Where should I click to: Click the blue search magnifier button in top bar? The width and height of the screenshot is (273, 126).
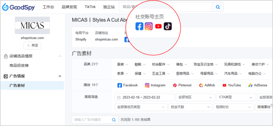coord(218,7)
